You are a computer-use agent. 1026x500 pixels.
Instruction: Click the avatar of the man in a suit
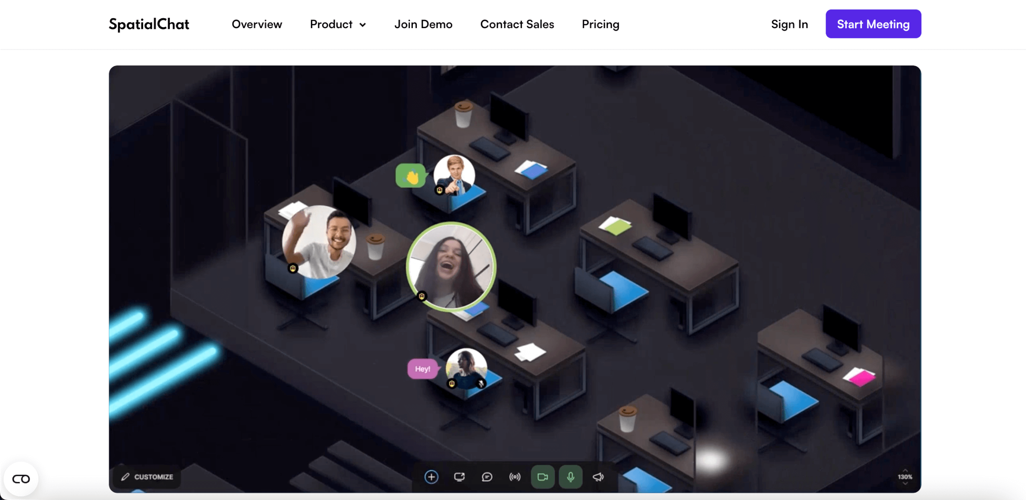(454, 175)
